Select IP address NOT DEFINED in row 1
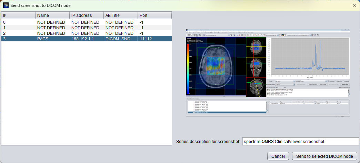Screen dimensions: 360x163 pos(86,28)
